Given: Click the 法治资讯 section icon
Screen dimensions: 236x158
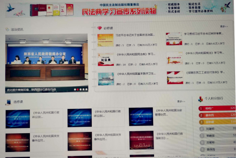Looking at the screenshot, I should tap(7, 29).
